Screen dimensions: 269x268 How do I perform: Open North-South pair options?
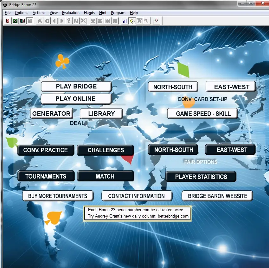point(173,150)
